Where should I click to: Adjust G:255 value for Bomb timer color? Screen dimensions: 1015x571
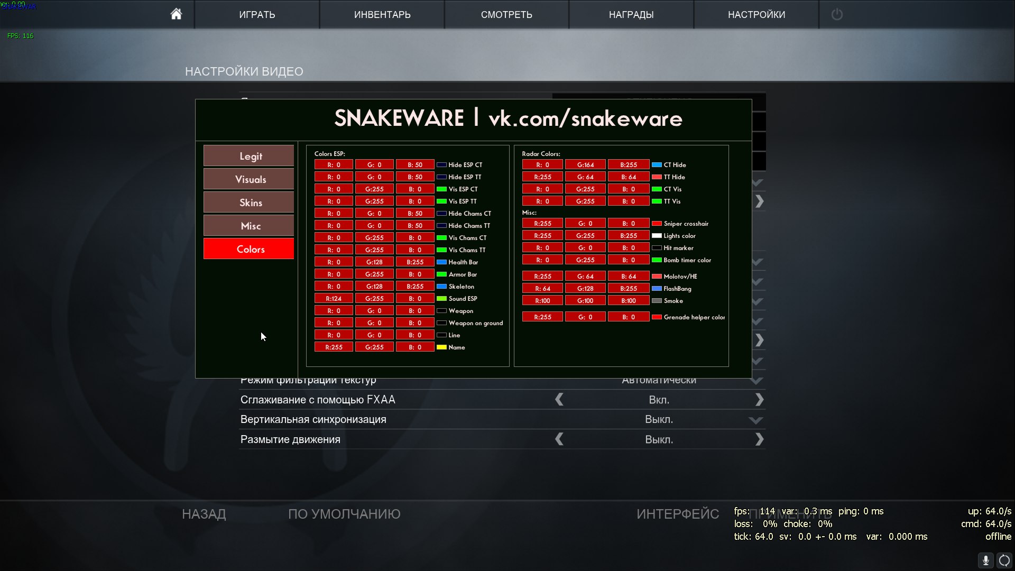pos(585,260)
